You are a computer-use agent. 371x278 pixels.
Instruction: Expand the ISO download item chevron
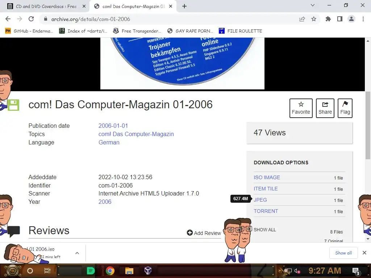click(x=77, y=253)
